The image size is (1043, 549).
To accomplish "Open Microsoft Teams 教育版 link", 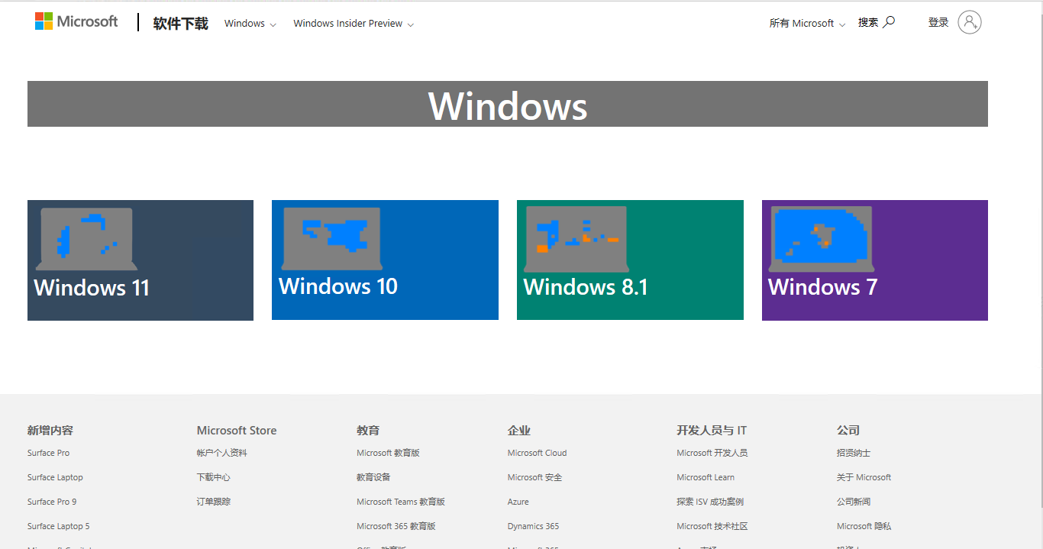I will (x=401, y=502).
